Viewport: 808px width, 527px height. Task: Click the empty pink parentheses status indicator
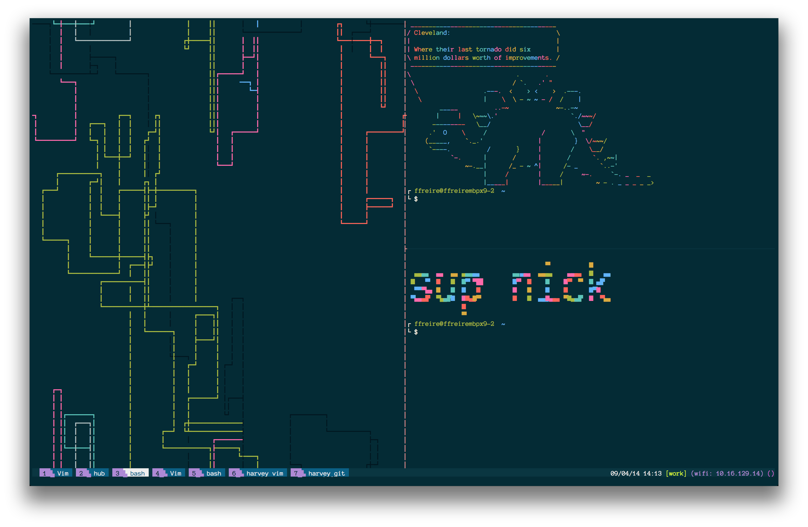[x=771, y=473]
